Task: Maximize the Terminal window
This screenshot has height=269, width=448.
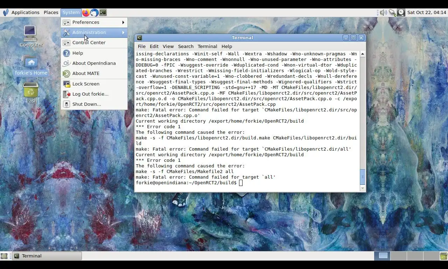Action: 353,38
